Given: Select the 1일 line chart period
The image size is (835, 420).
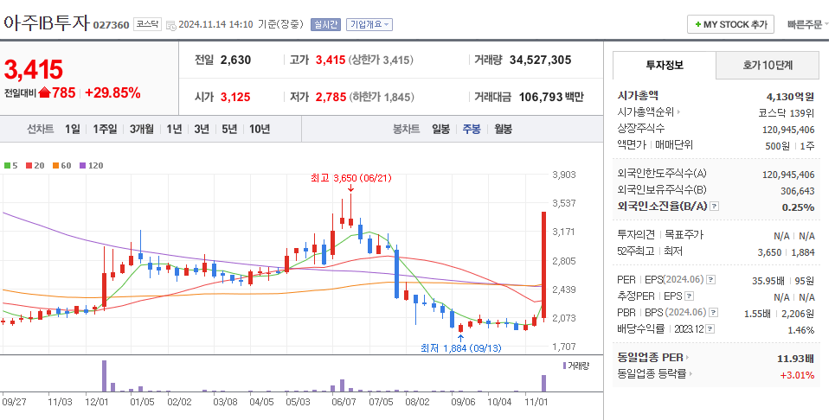Looking at the screenshot, I should [73, 129].
